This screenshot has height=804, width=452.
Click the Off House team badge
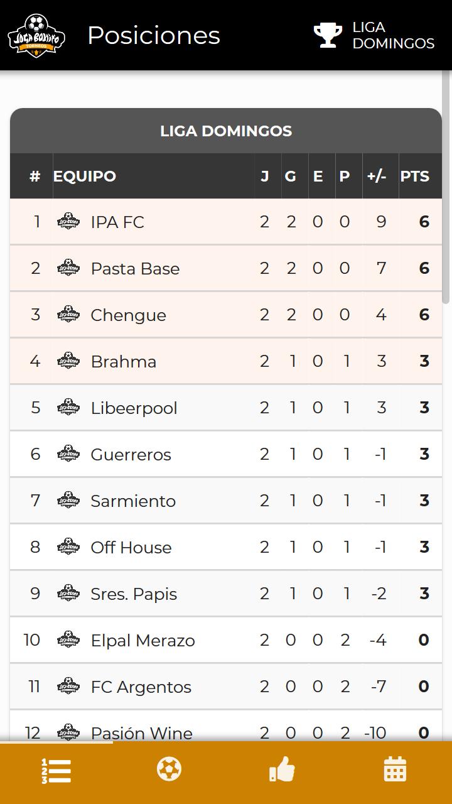coord(68,546)
